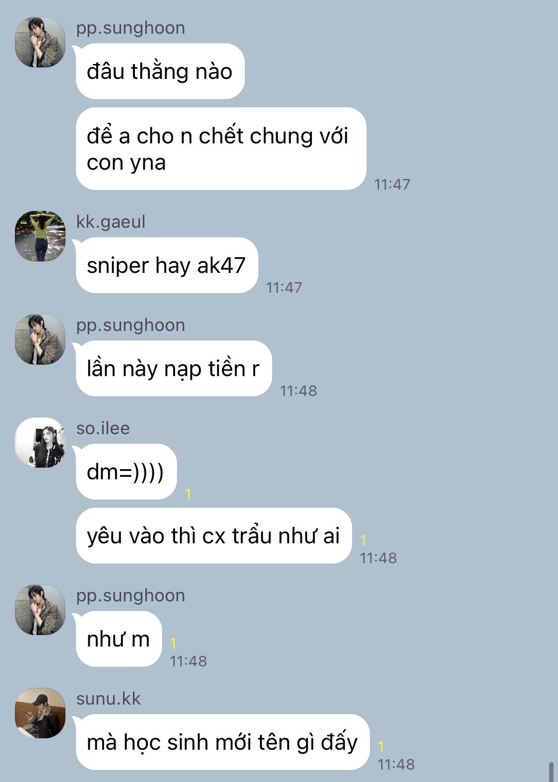Image resolution: width=558 pixels, height=782 pixels.
Task: Tap sunu.kk's profile picture
Action: [x=40, y=713]
